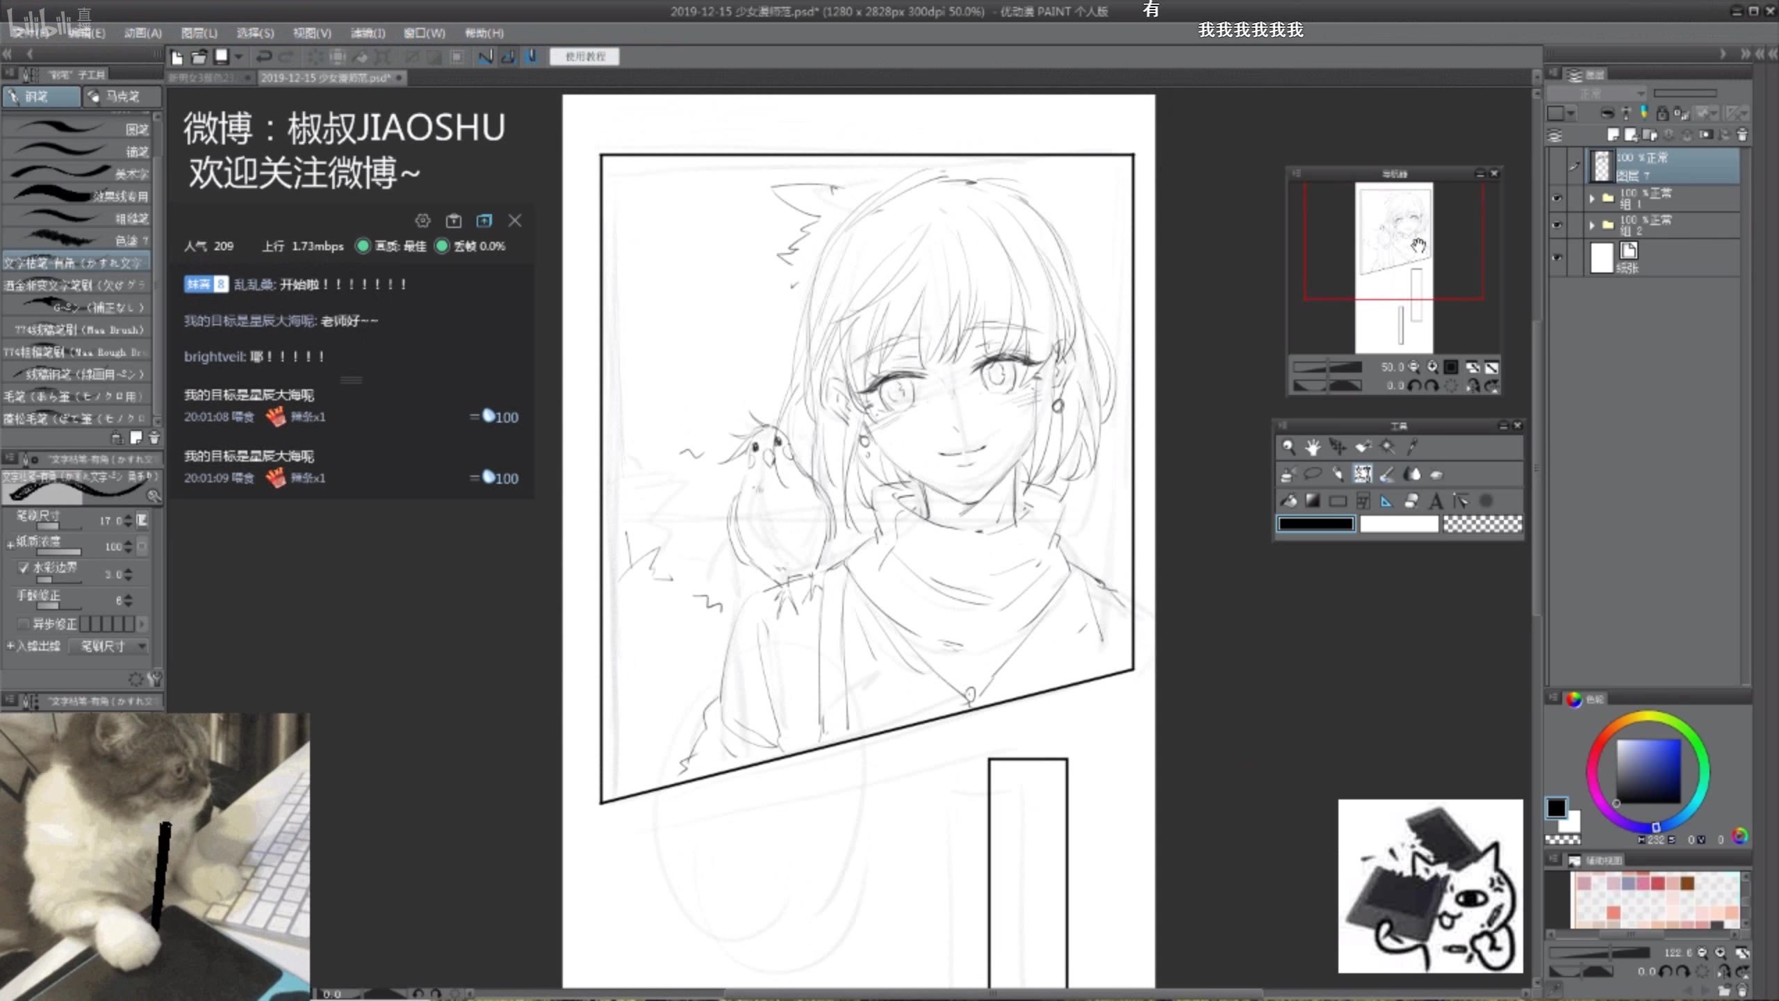The width and height of the screenshot is (1779, 1001).
Task: Open the 图层(L) menu
Action: pyautogui.click(x=199, y=33)
